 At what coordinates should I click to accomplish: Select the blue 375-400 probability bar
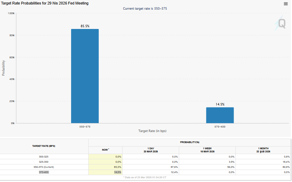[x=220, y=115]
